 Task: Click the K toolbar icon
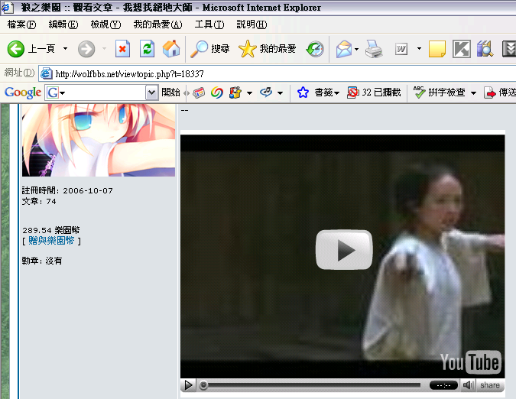[x=462, y=49]
